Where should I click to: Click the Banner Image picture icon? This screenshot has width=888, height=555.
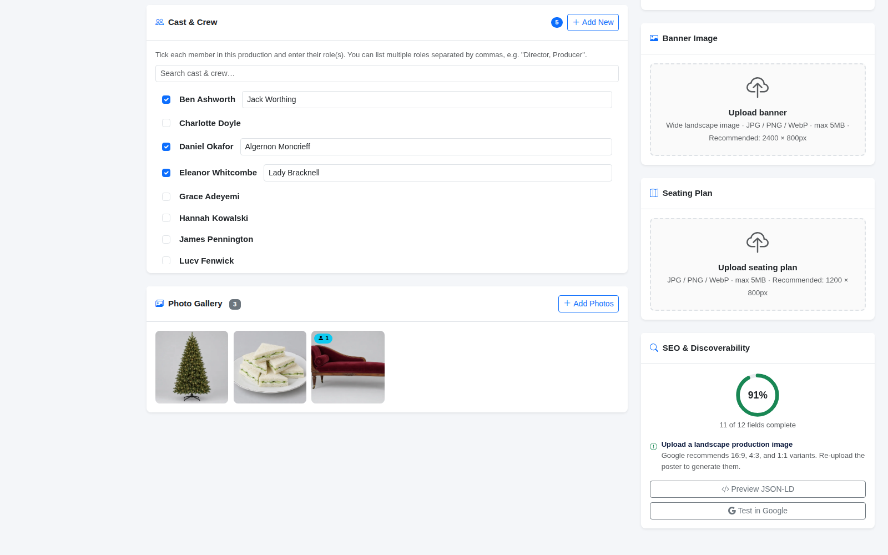pyautogui.click(x=654, y=38)
